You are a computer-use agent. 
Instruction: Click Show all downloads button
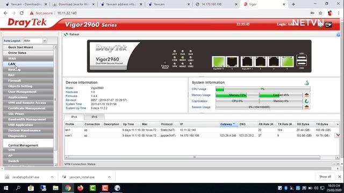point(325,176)
